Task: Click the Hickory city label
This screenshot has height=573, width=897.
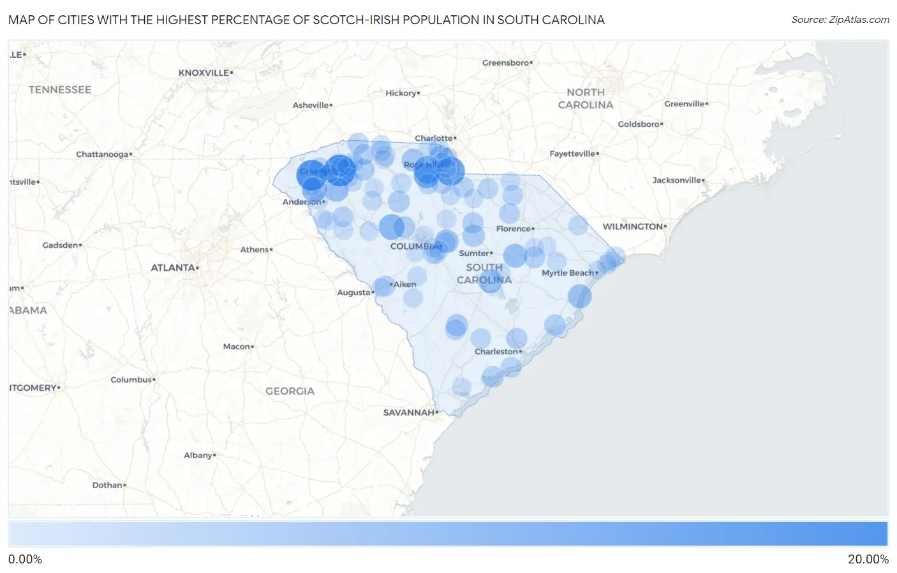Action: point(401,93)
